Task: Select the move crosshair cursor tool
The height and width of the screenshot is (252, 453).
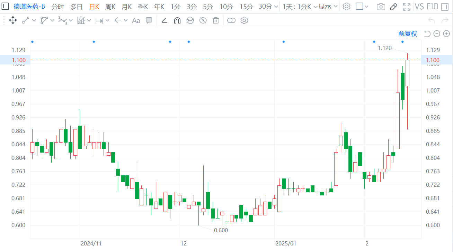Action: [x=13, y=20]
